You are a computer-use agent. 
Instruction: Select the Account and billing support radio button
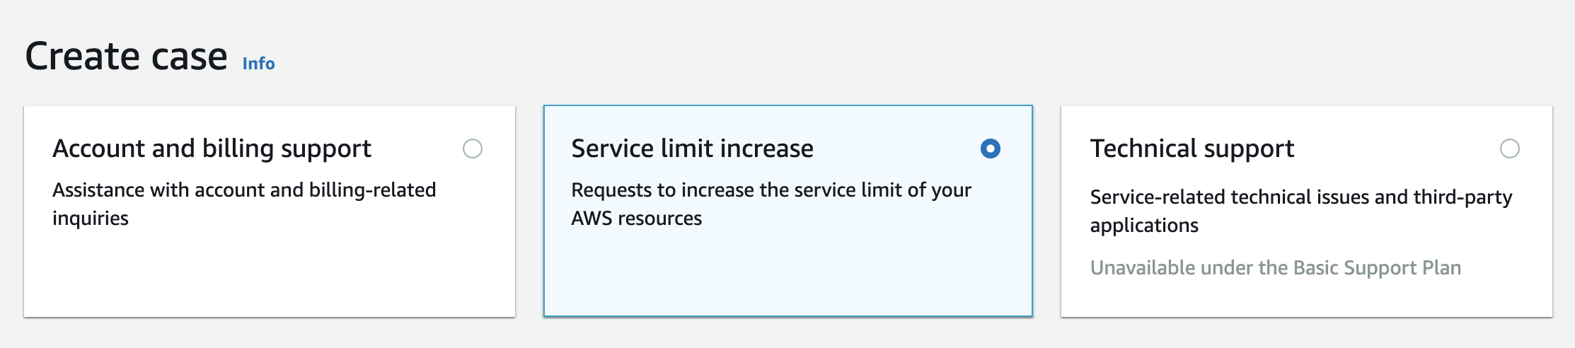473,149
